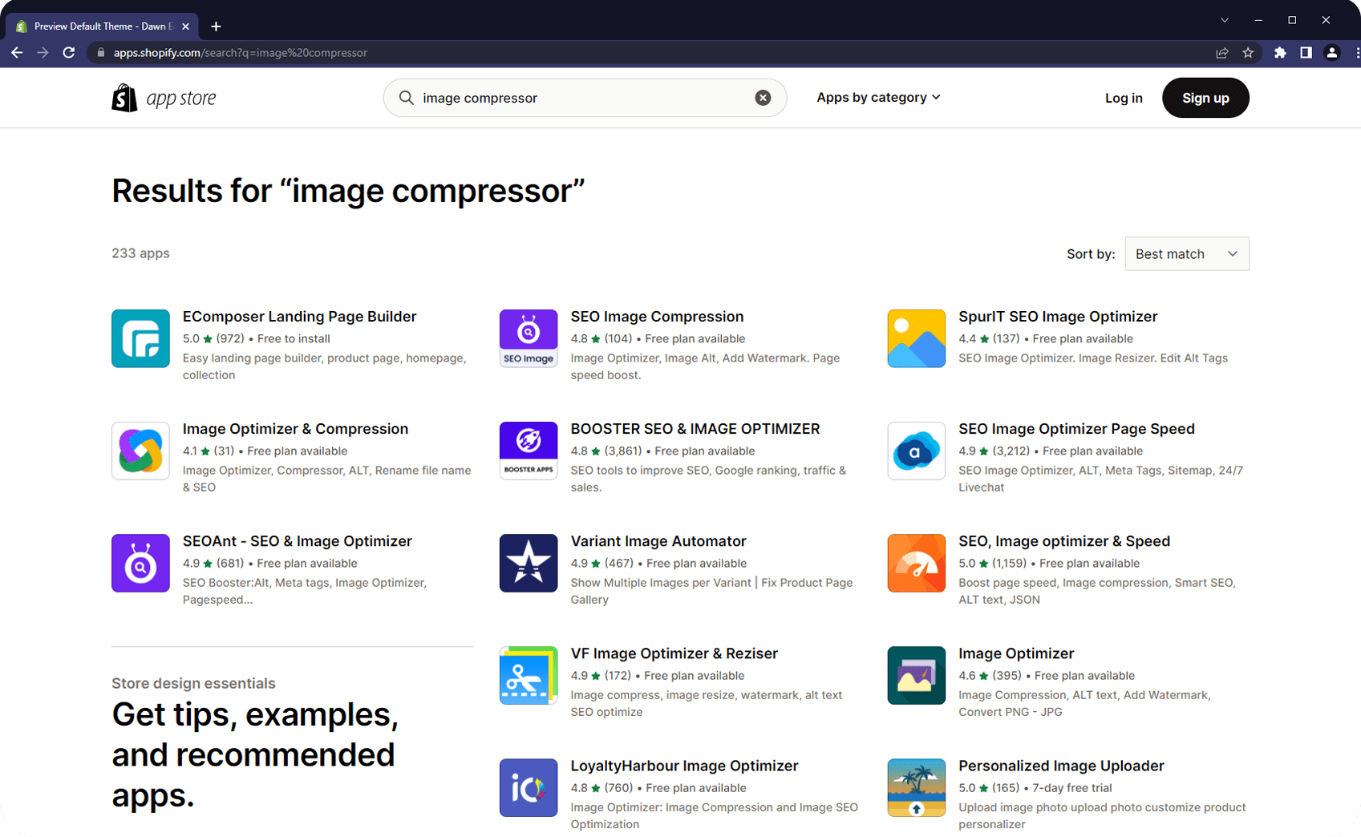Open SpurIT SEO Image Optimizer icon
Image resolution: width=1361 pixels, height=837 pixels.
[917, 338]
